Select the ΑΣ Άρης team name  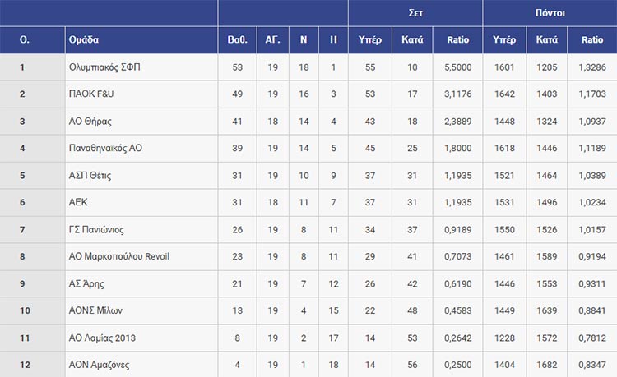pos(88,284)
